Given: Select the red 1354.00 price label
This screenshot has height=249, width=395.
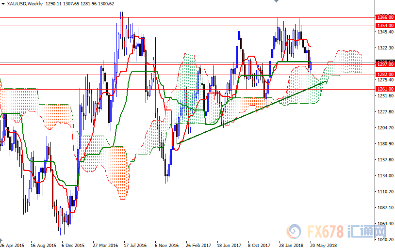Looking at the screenshot, I should tap(384, 26).
